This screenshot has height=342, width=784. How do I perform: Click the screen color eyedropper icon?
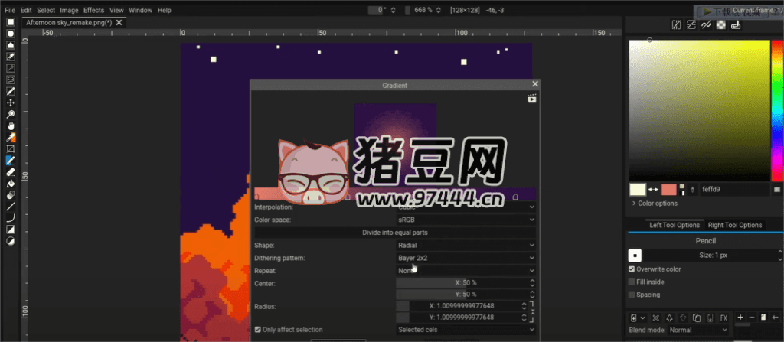692,190
